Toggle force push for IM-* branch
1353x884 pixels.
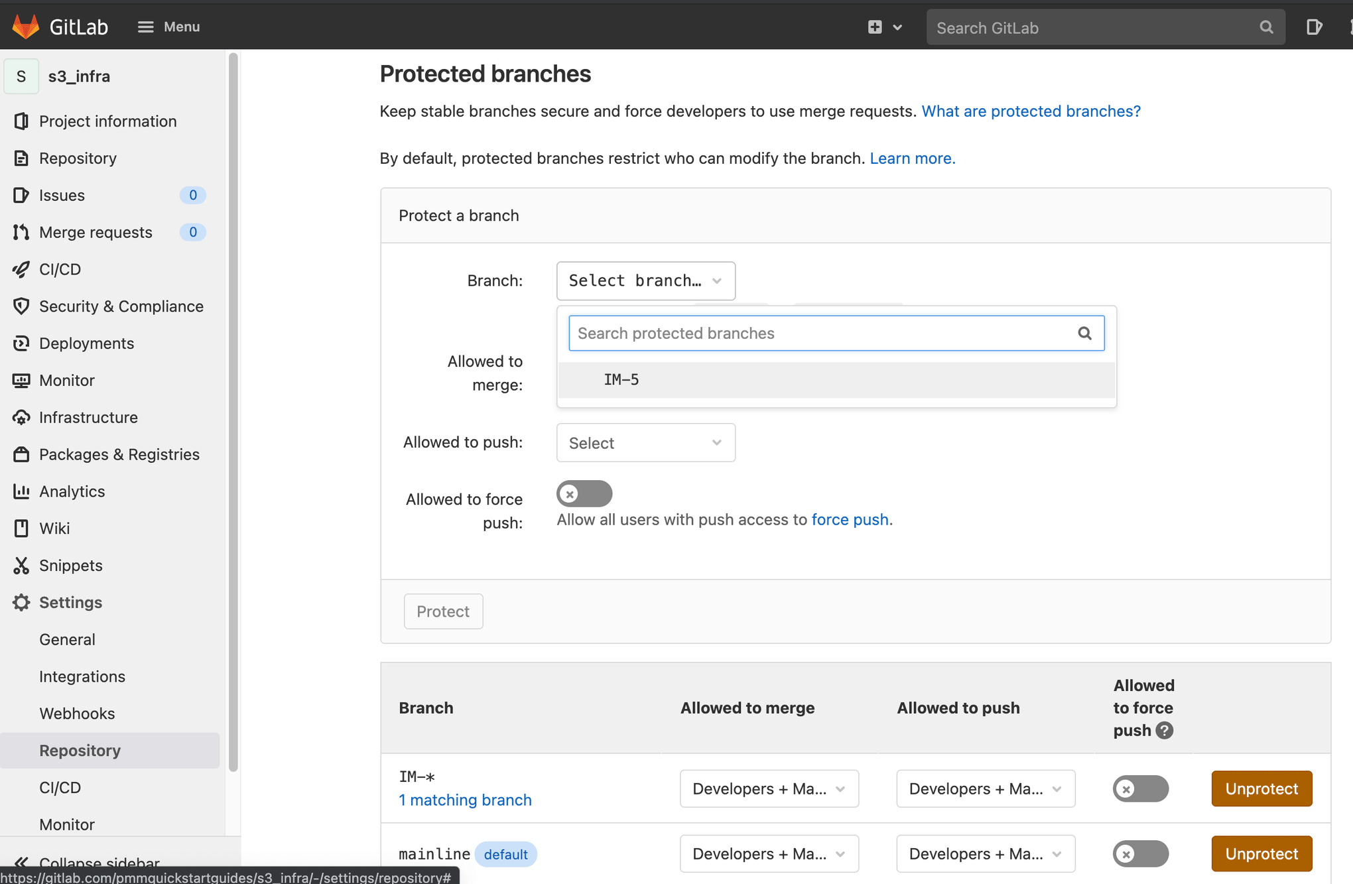1140,787
